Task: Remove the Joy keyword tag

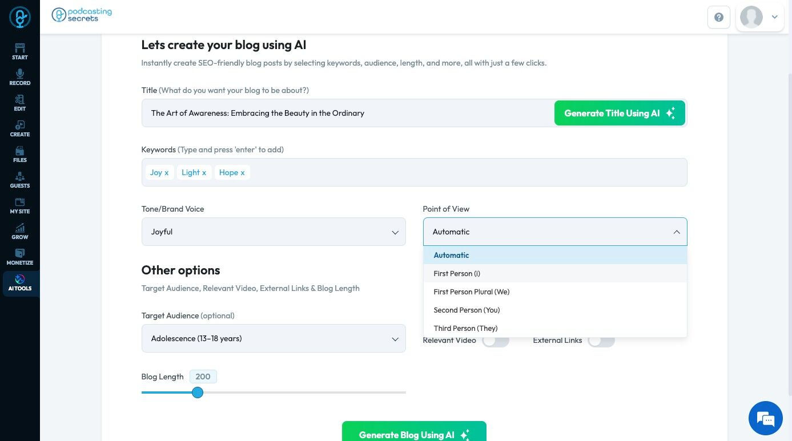Action: click(x=166, y=173)
